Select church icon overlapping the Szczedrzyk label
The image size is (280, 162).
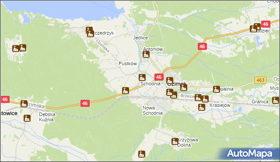(91, 34)
